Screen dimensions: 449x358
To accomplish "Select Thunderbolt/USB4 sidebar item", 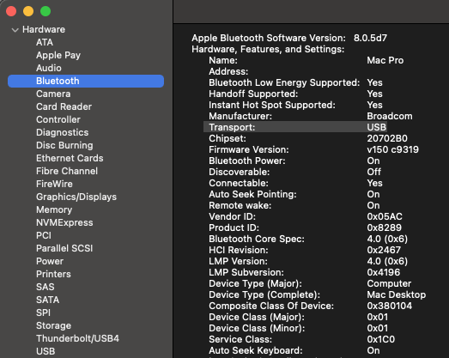I will point(77,339).
